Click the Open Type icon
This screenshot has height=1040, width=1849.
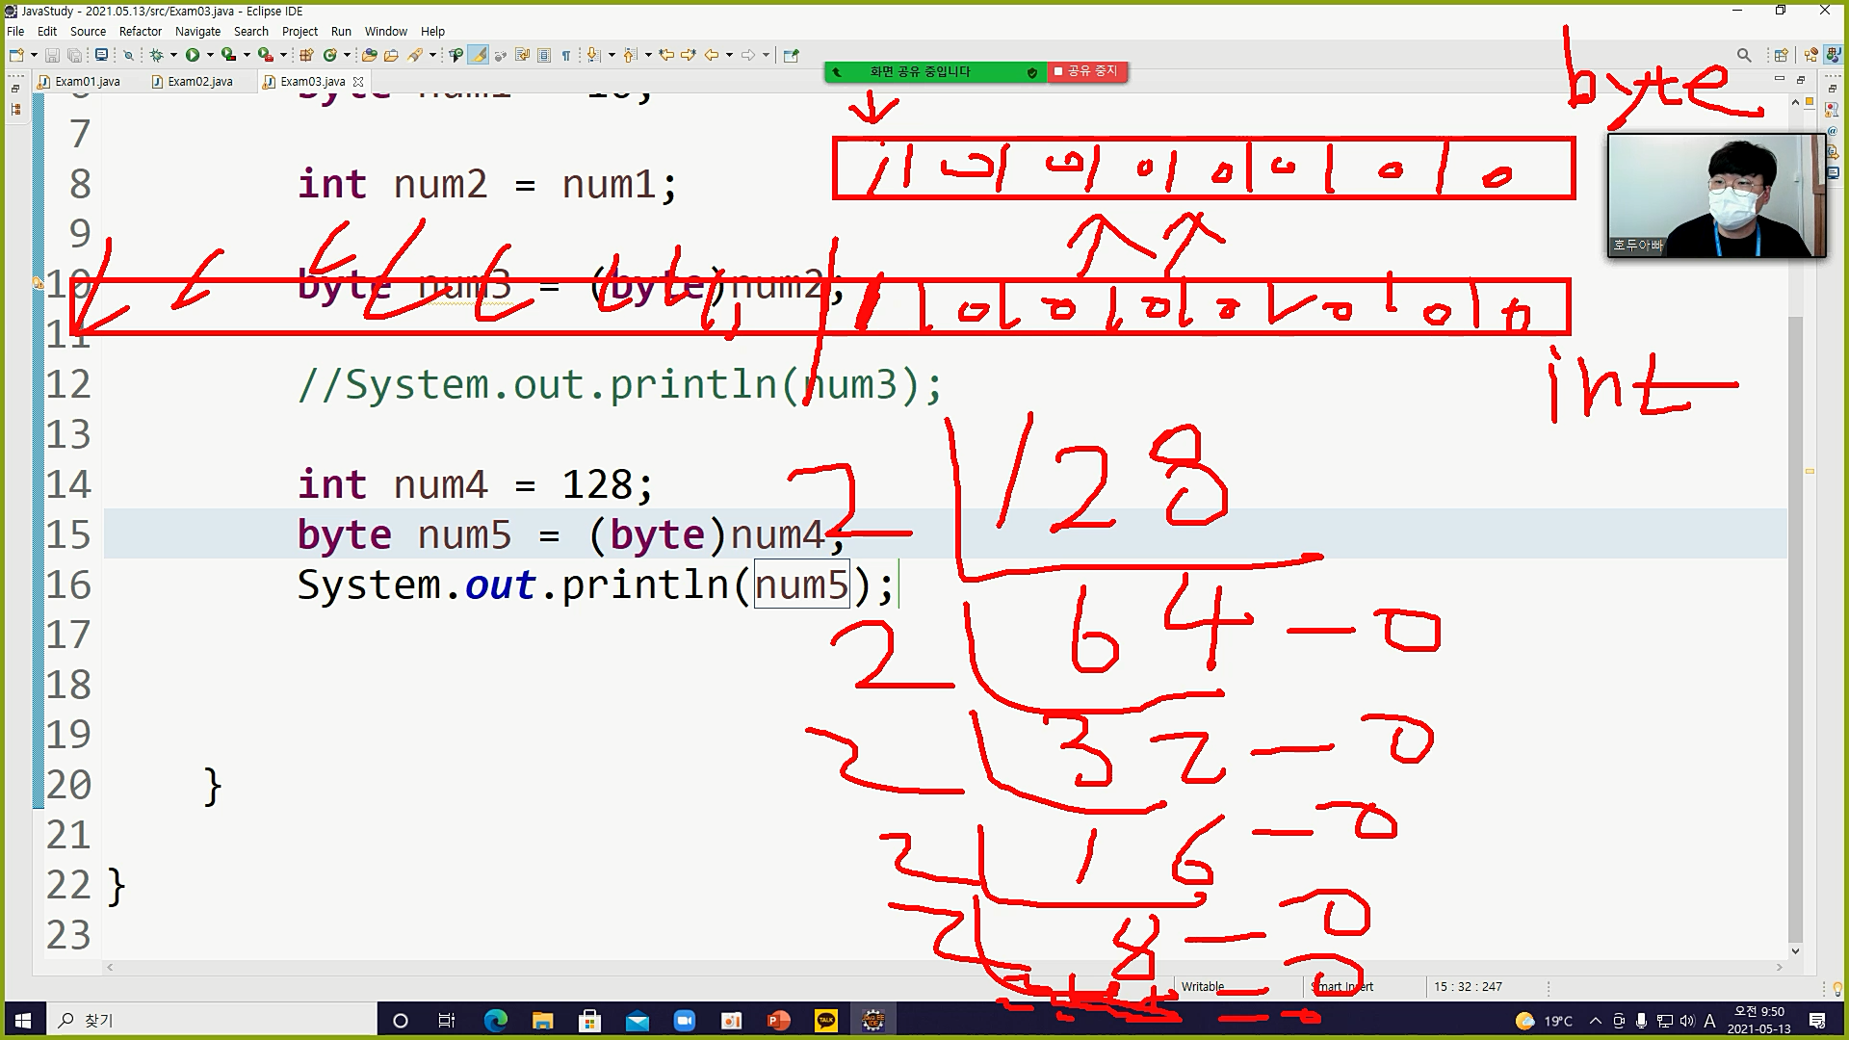coord(369,55)
